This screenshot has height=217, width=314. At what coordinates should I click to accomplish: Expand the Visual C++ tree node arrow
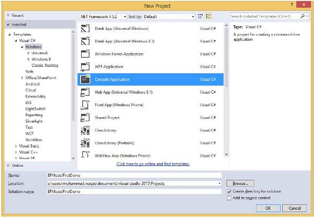click(x=16, y=152)
